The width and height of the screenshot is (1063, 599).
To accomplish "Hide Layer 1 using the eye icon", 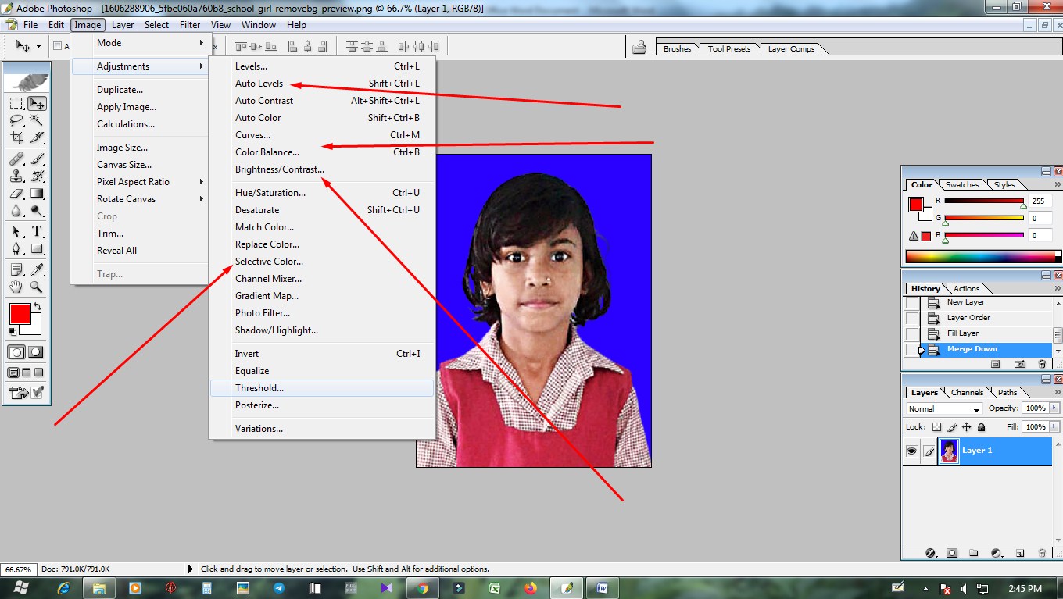I will pos(911,451).
